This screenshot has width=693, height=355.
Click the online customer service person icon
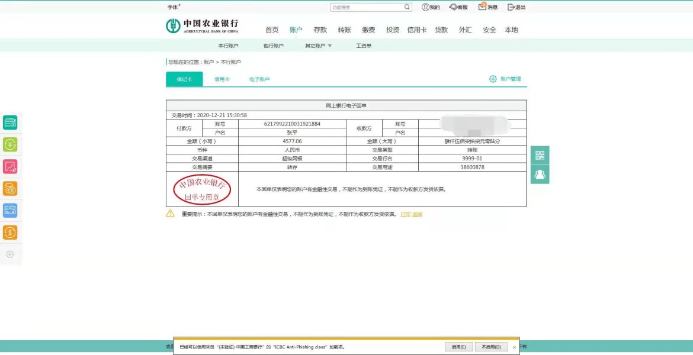[540, 175]
